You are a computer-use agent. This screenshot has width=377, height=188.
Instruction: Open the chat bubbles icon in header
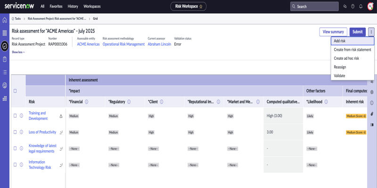tap(345, 7)
